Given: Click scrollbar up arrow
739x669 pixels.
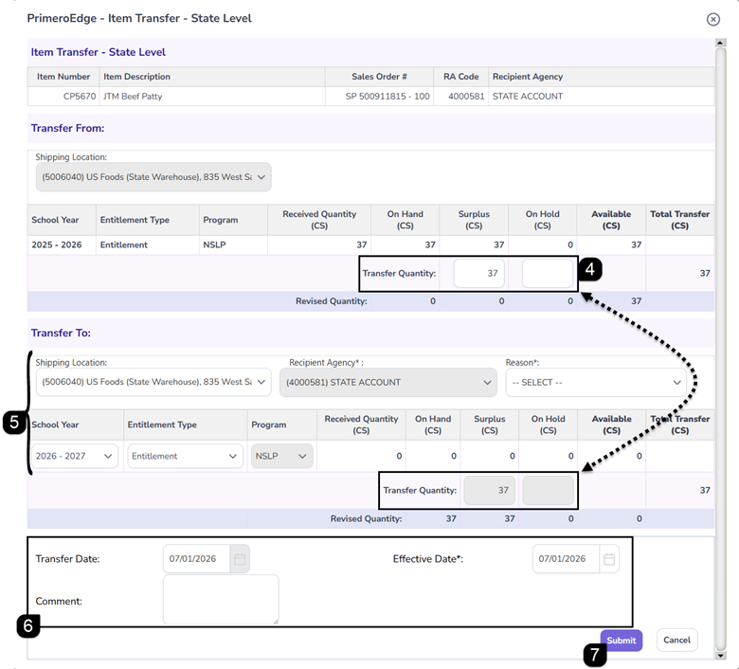Looking at the screenshot, I should click(720, 43).
